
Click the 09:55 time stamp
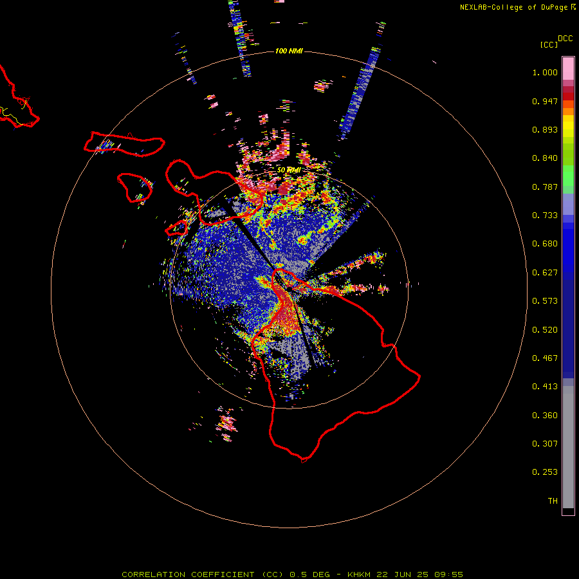point(449,574)
